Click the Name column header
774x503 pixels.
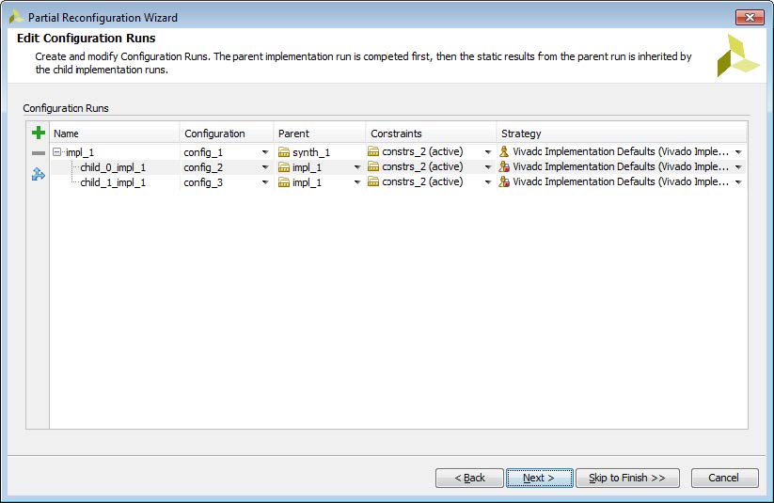coord(115,134)
